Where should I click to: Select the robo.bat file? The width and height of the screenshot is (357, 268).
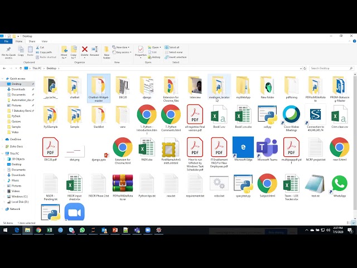[219, 186]
